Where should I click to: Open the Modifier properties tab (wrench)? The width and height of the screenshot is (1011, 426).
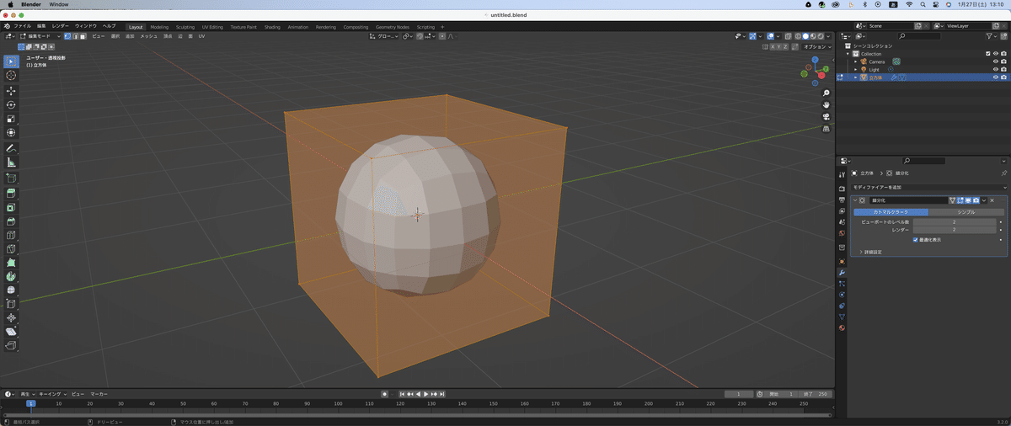coord(842,273)
